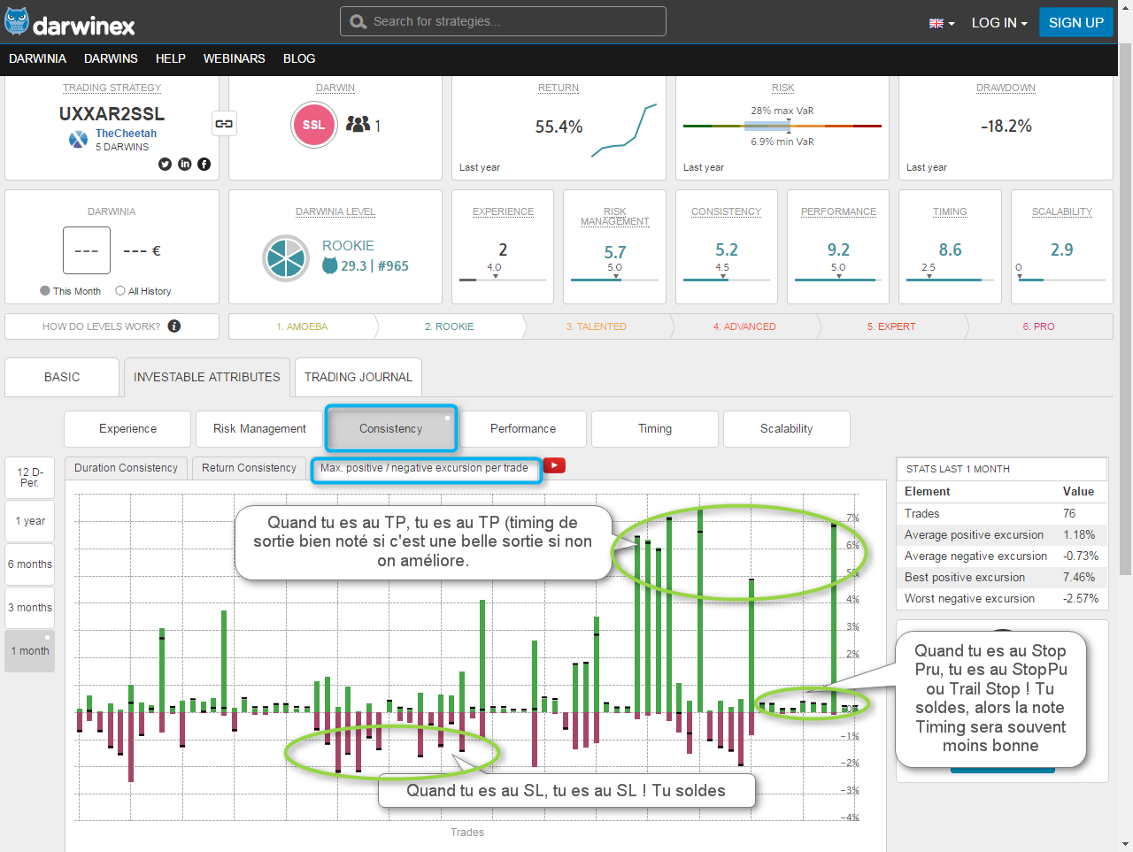The height and width of the screenshot is (852, 1133).
Task: Open TheCheetah profile link
Action: pos(126,134)
